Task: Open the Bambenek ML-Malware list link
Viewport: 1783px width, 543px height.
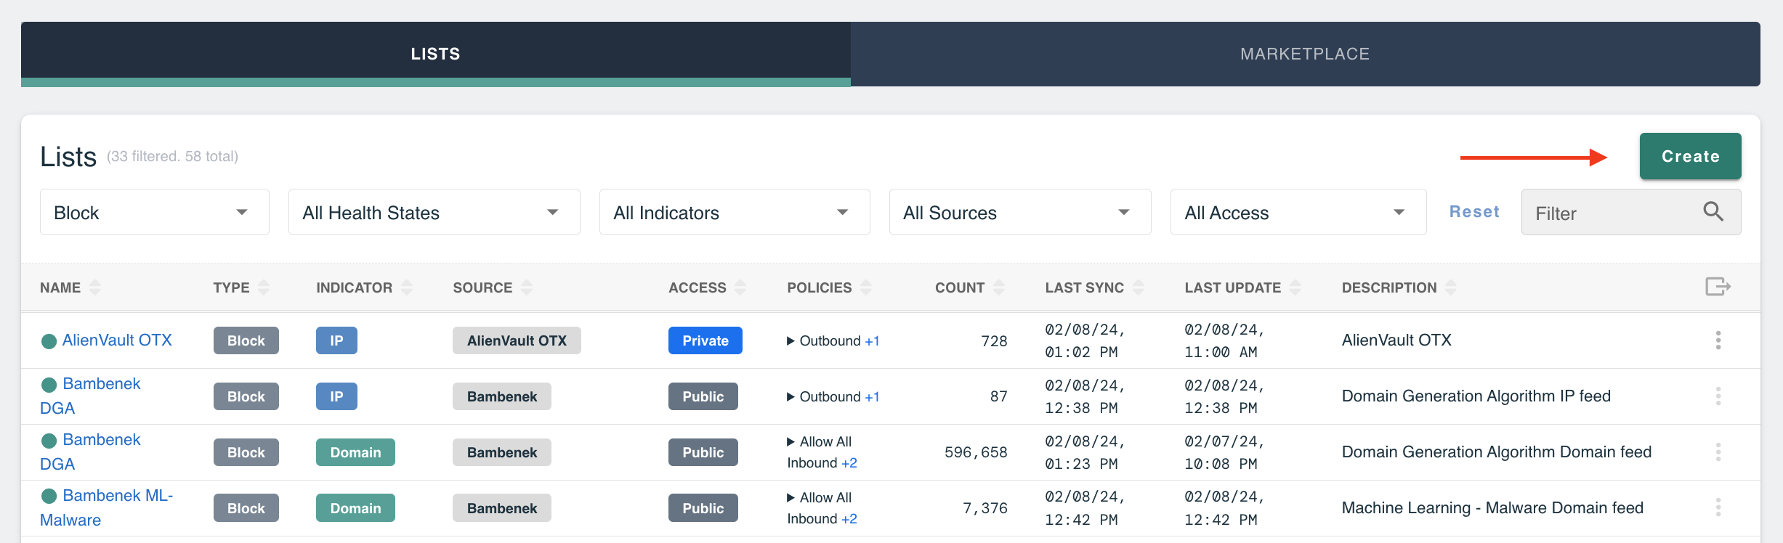Action: click(x=107, y=507)
